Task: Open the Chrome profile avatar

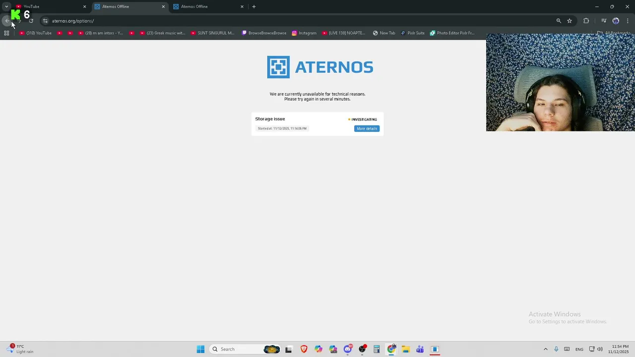Action: (x=616, y=21)
